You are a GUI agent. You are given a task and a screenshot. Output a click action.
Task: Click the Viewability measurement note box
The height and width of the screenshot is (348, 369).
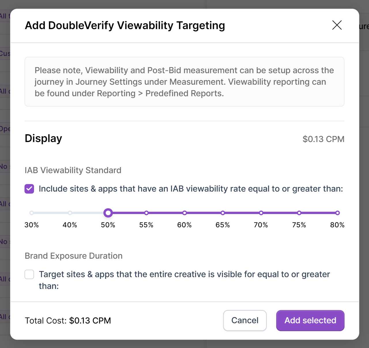tap(184, 82)
